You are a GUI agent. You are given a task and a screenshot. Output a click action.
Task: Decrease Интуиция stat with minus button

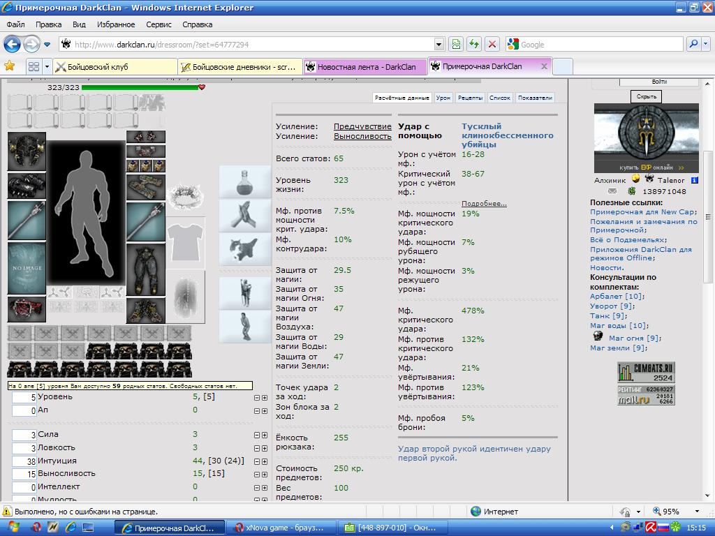pyautogui.click(x=257, y=462)
